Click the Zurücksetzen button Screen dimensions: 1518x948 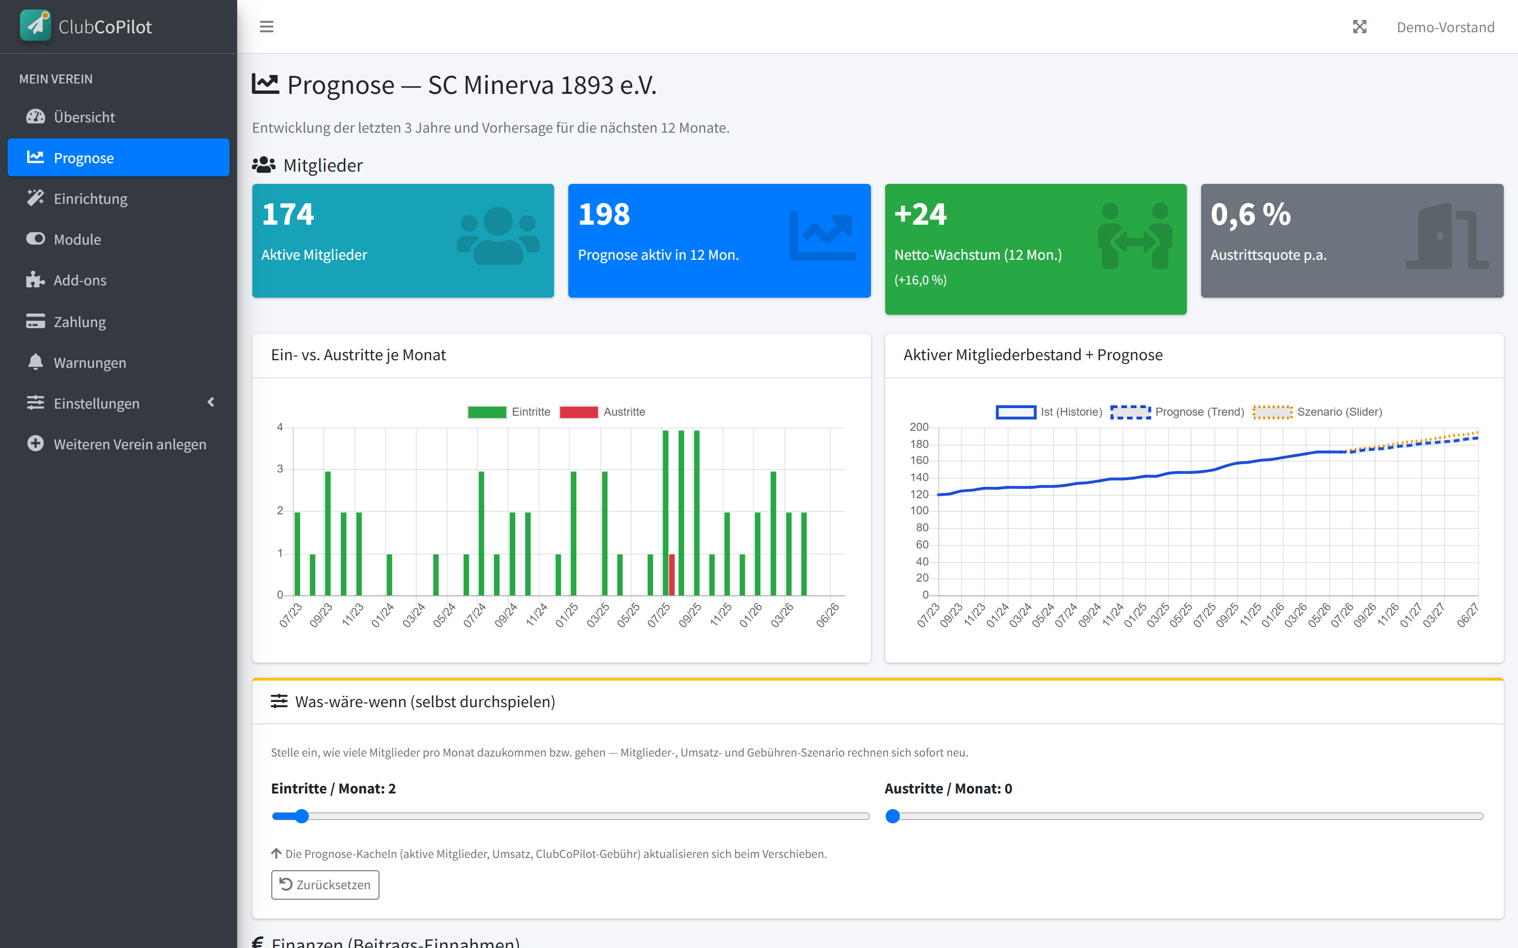tap(325, 884)
